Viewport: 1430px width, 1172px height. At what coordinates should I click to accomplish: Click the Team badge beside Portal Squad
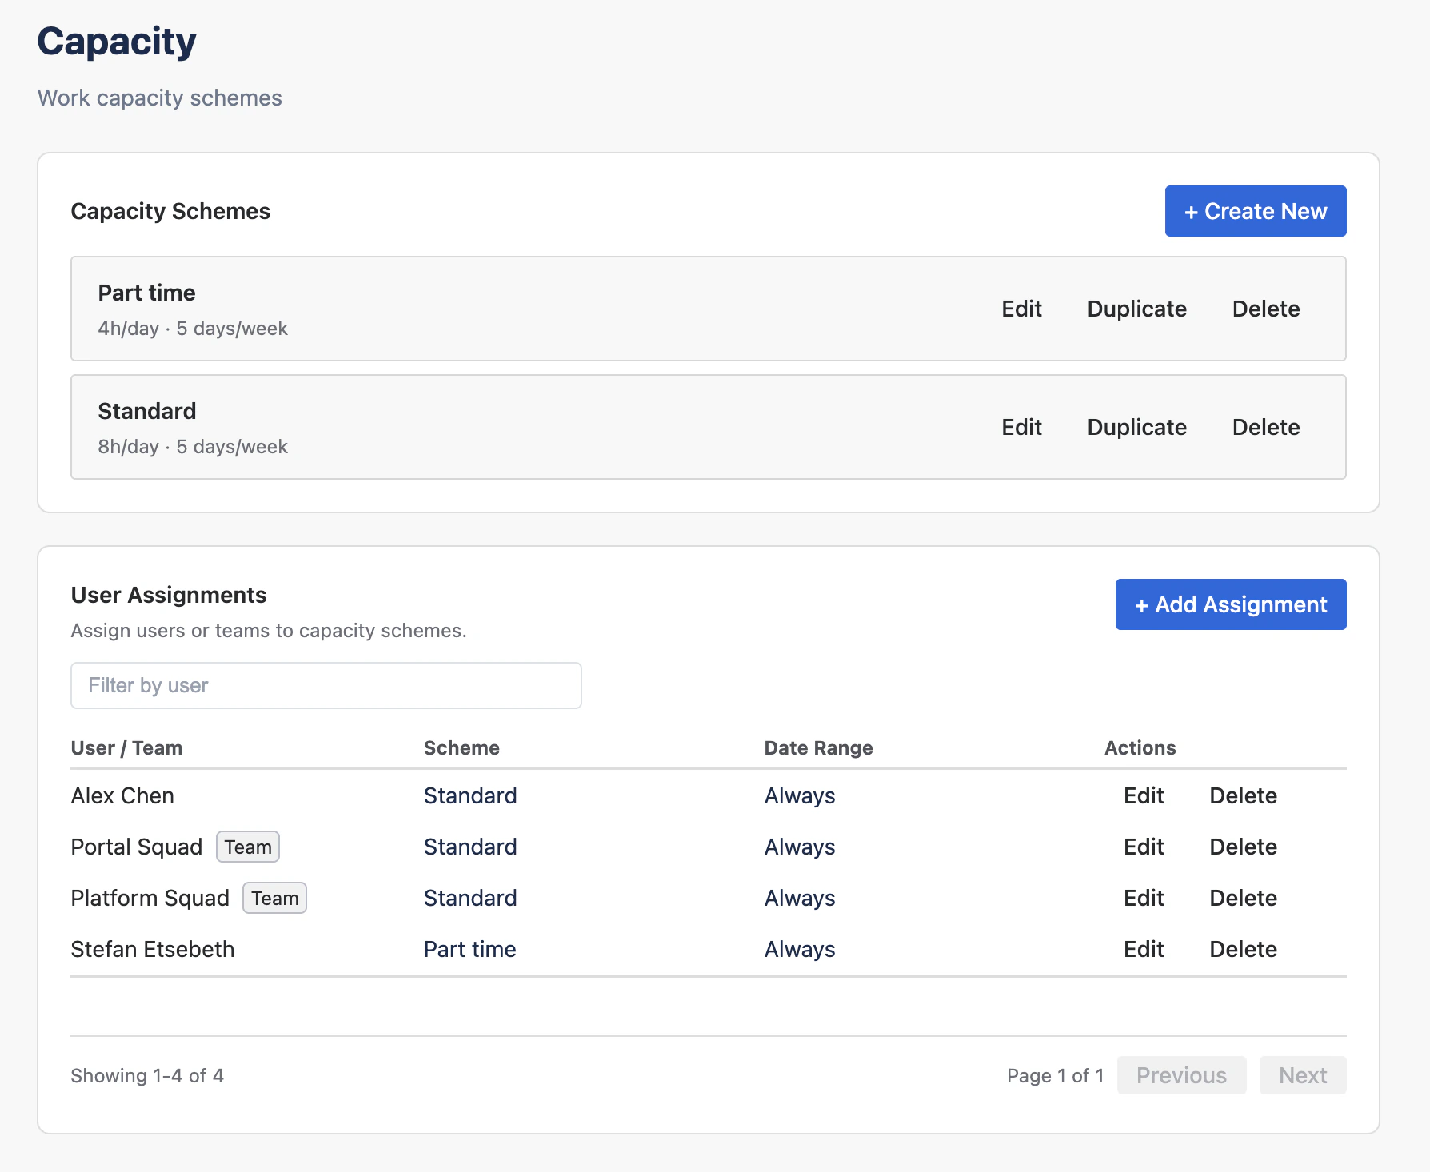coord(248,847)
